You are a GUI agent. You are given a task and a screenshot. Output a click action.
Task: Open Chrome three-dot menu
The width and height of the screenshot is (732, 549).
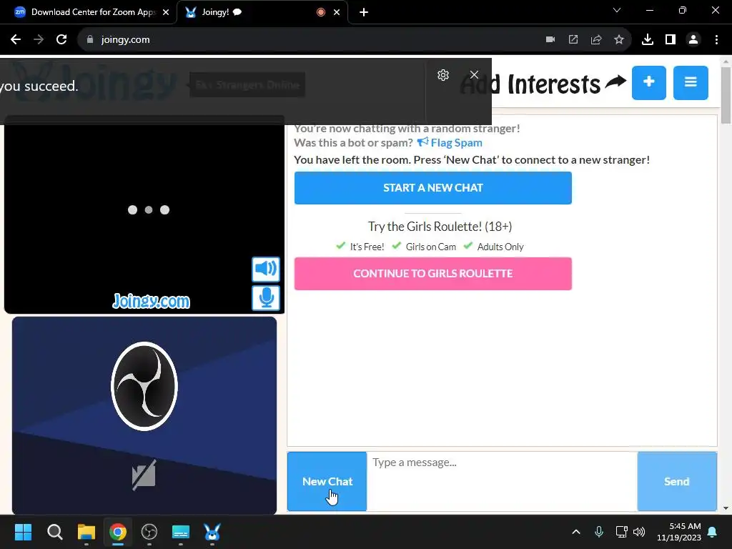[x=716, y=40]
